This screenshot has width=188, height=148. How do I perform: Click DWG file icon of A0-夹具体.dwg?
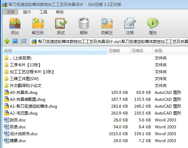coord(7,92)
